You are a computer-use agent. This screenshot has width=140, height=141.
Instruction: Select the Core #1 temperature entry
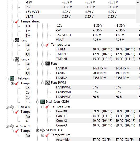(98, 116)
